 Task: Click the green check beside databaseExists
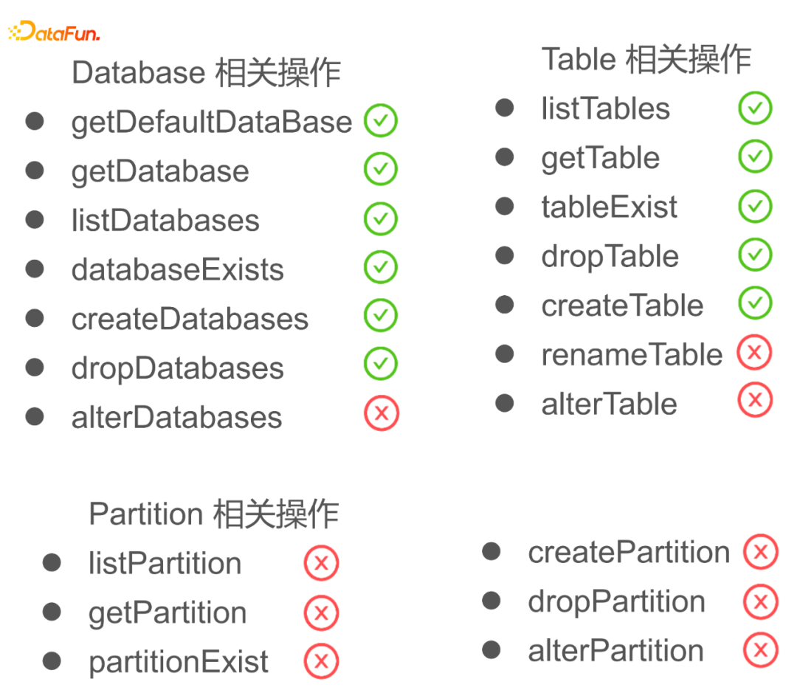point(381,267)
